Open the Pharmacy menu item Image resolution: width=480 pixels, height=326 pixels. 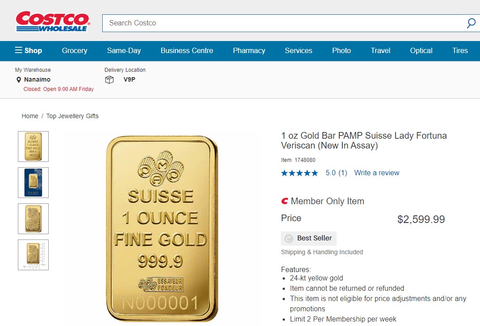click(249, 50)
